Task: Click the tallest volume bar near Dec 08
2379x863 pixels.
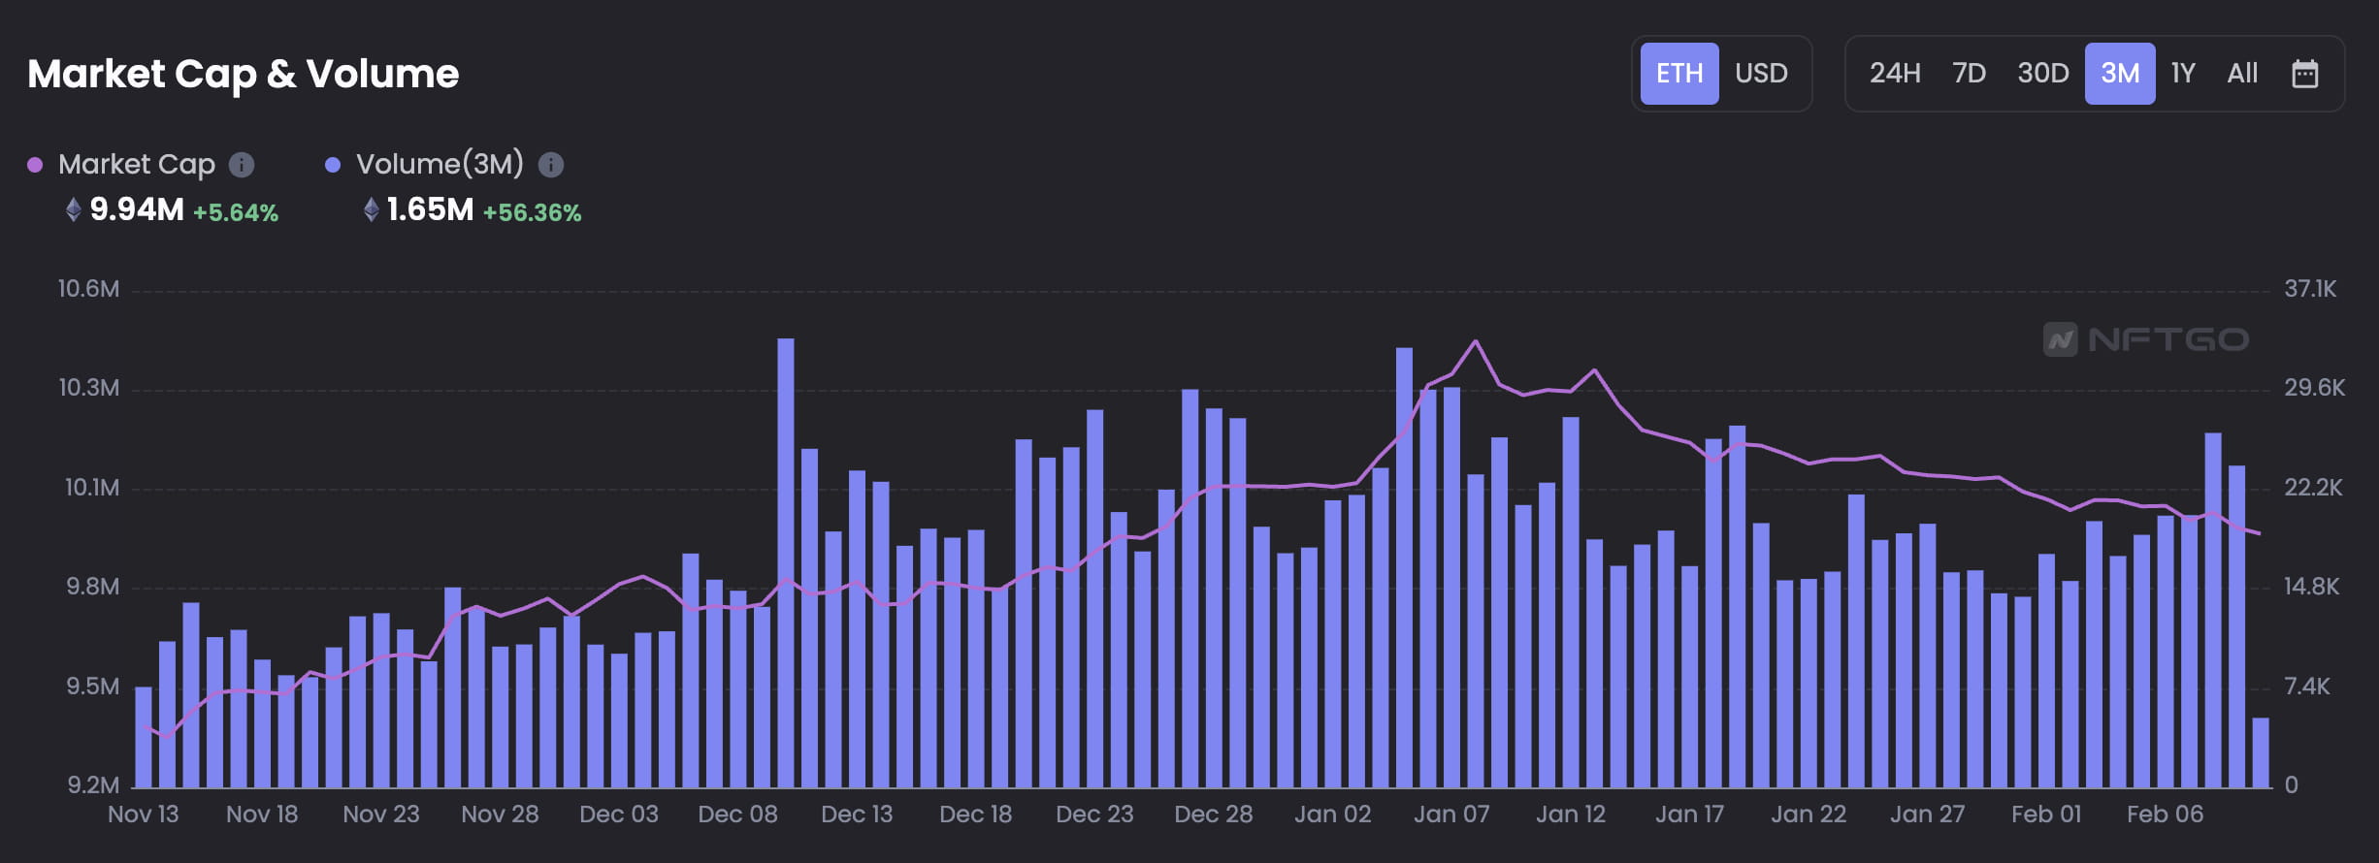Action: 786,562
